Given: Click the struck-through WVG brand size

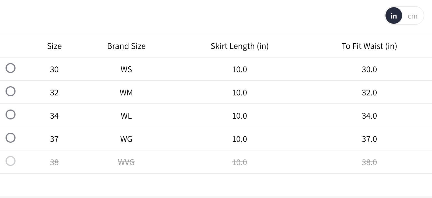Looking at the screenshot, I should 126,162.
